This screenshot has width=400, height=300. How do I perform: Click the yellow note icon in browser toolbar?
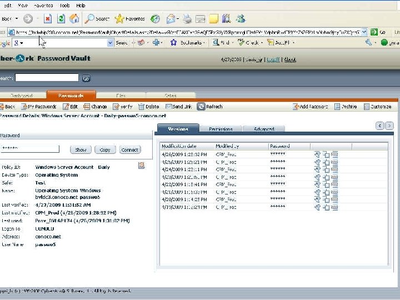click(x=213, y=19)
